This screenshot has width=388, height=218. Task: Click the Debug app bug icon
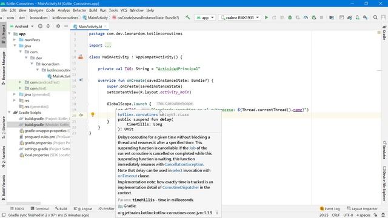tap(290, 18)
